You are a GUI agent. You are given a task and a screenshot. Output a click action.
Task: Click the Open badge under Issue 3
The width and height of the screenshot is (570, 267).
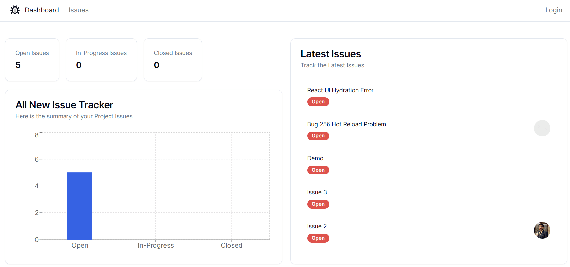[318, 204]
